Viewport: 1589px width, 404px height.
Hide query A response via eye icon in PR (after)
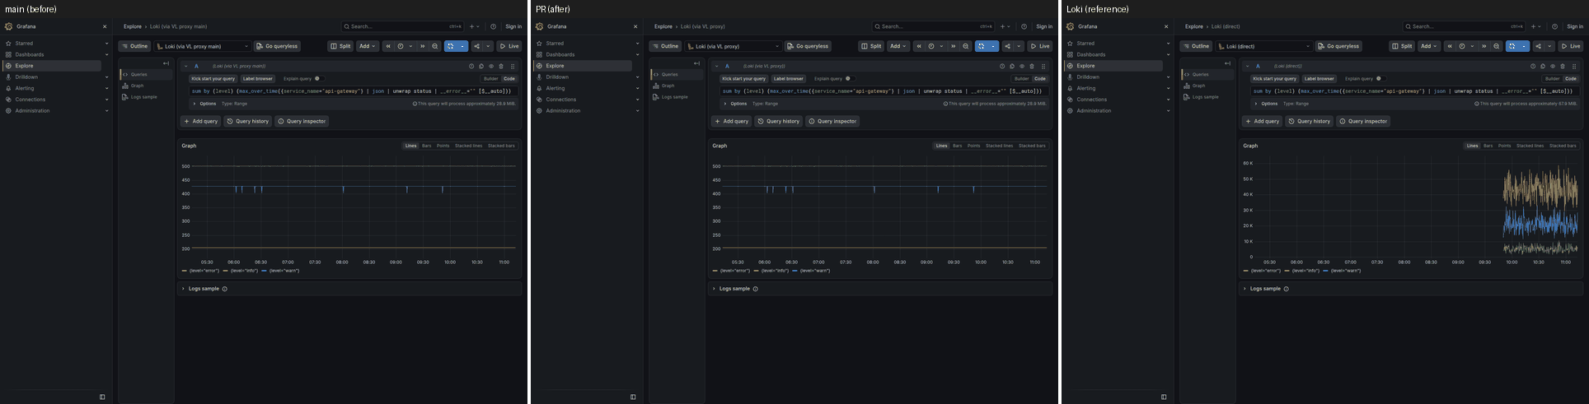1022,66
